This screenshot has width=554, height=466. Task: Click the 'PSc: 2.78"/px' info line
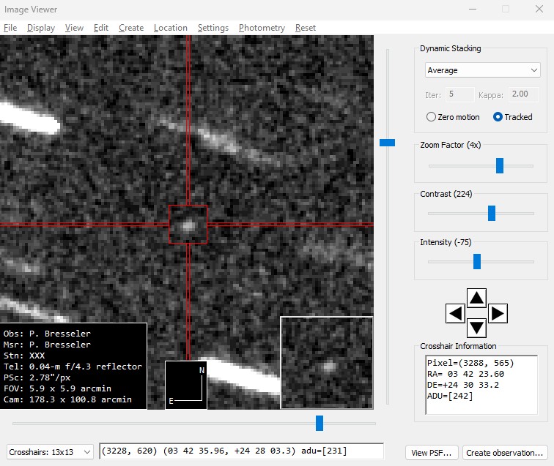(x=37, y=377)
